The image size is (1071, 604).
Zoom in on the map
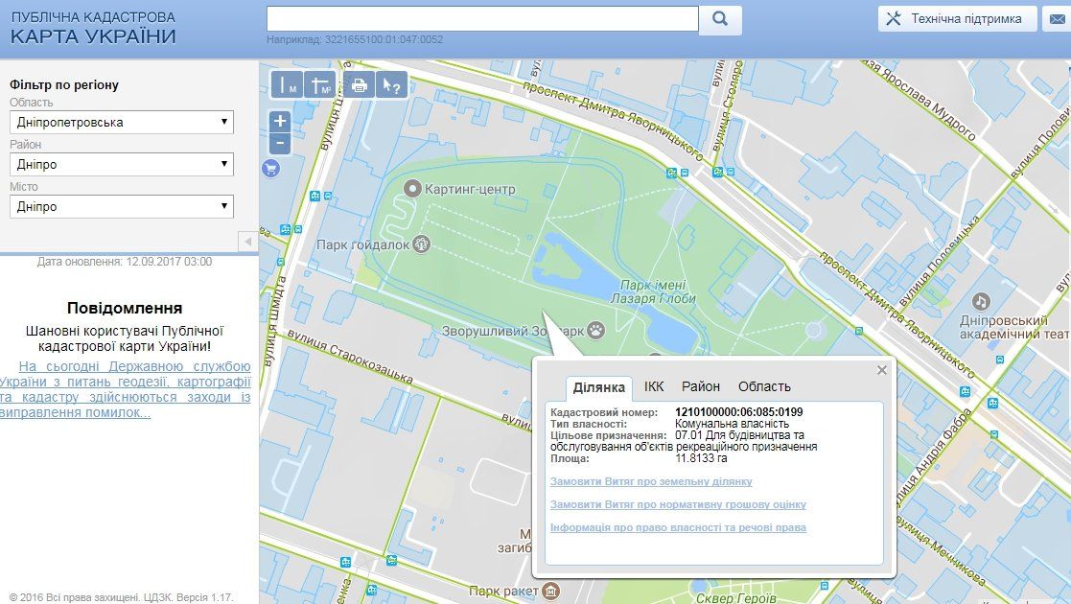pos(280,121)
